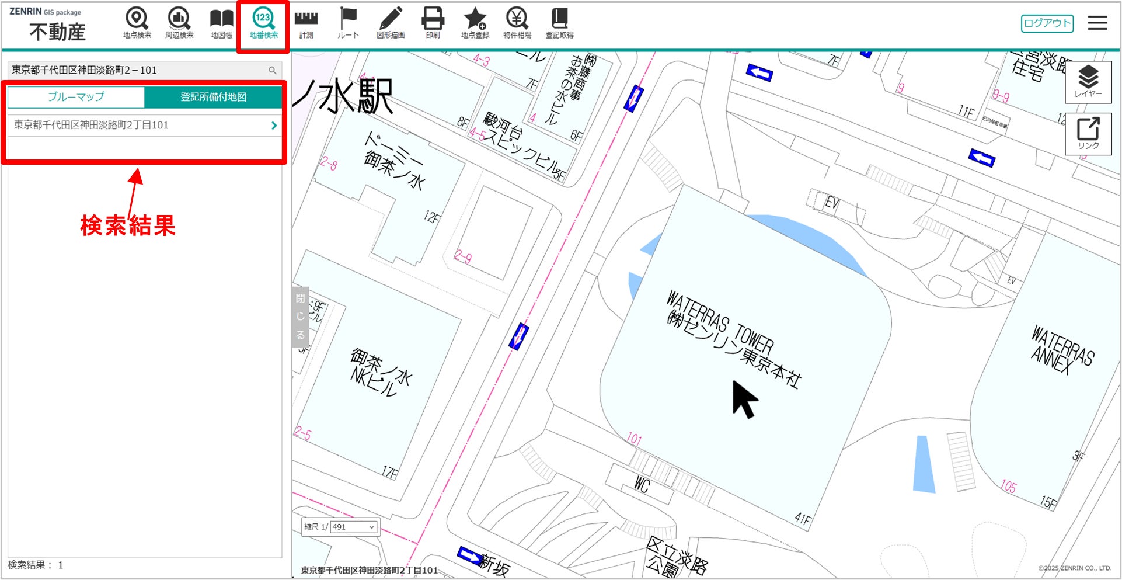Open the 縮尺 scale dropdown
The width and height of the screenshot is (1122, 580).
[353, 527]
